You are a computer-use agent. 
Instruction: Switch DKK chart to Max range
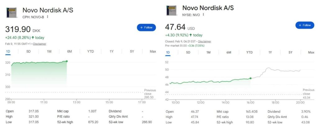(153, 51)
